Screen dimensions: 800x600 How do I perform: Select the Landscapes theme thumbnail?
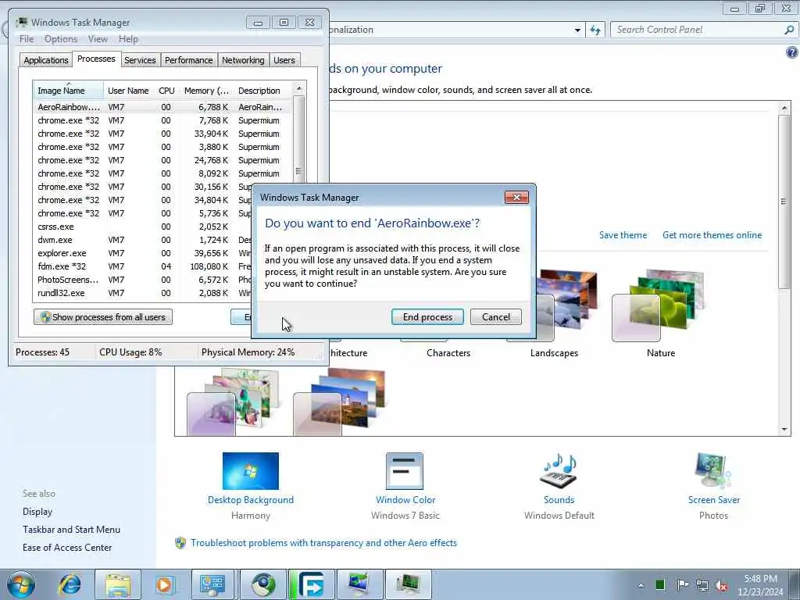point(566,305)
